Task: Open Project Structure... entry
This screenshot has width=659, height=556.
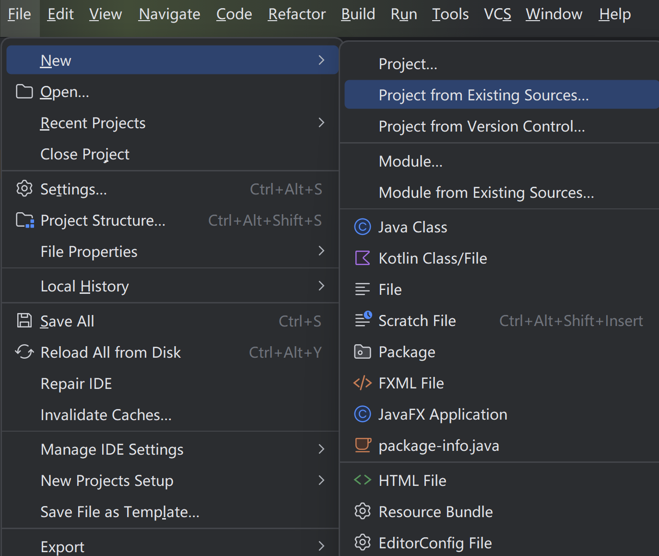Action: pos(170,220)
